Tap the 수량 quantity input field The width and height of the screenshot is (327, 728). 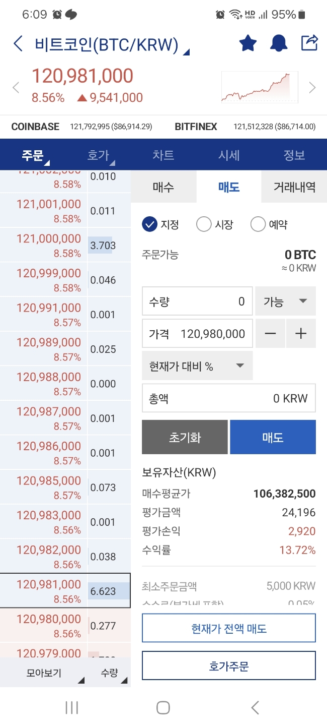[x=197, y=301]
